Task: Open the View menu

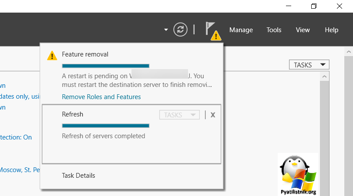Action: click(x=303, y=30)
